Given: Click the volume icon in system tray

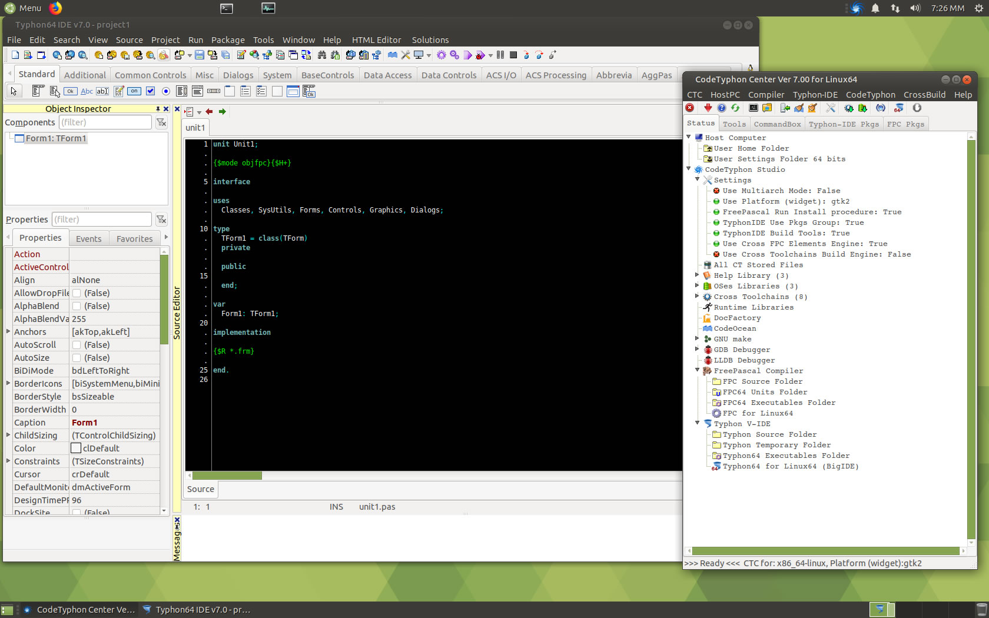Looking at the screenshot, I should [915, 8].
